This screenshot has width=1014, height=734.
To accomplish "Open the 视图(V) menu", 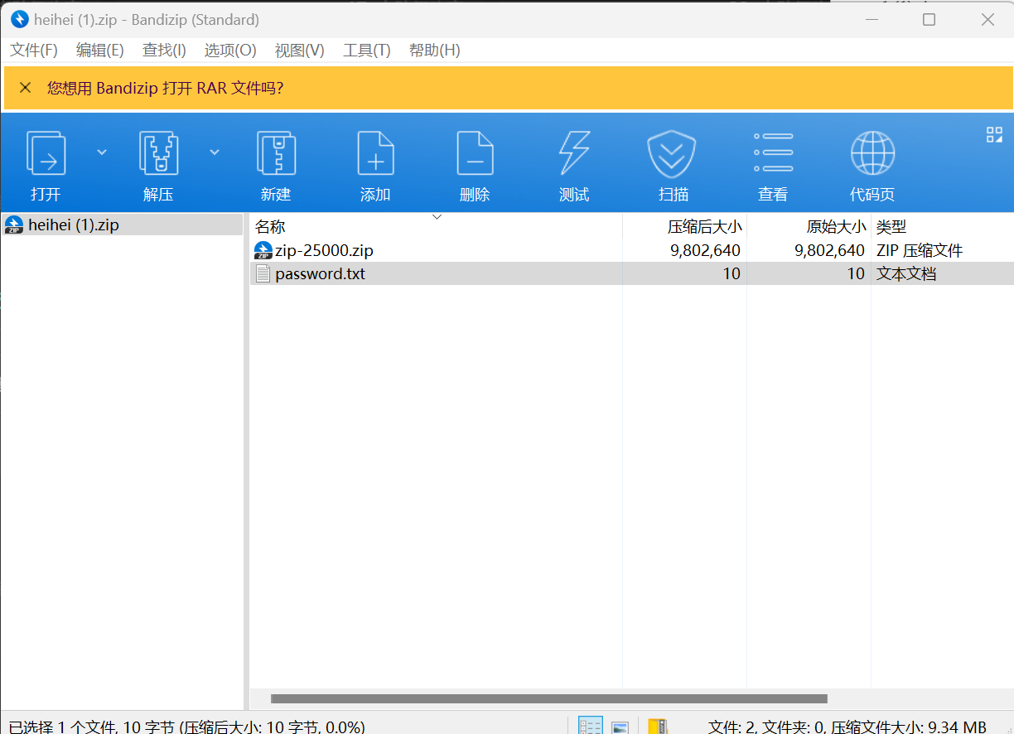I will point(300,51).
